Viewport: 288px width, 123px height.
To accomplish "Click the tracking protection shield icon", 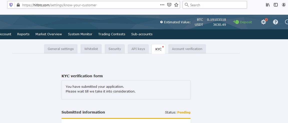I will pyautogui.click(x=11, y=5).
